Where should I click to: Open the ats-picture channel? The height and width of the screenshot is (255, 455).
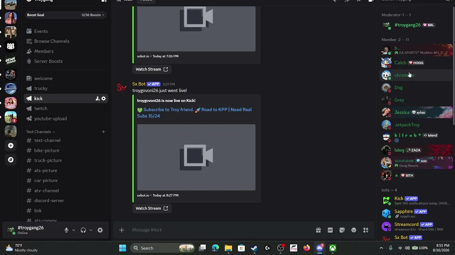pyautogui.click(x=66, y=170)
